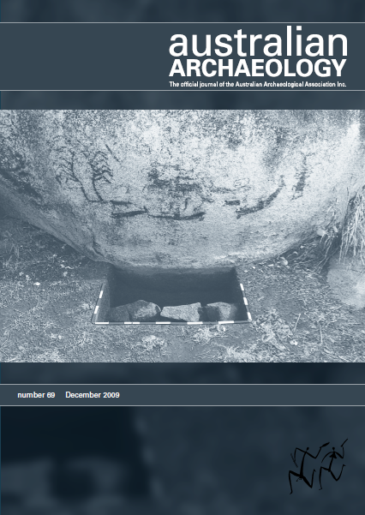The height and width of the screenshot is (515, 365).
Task: Click the word 'australian' in the title
Action: pyautogui.click(x=258, y=44)
